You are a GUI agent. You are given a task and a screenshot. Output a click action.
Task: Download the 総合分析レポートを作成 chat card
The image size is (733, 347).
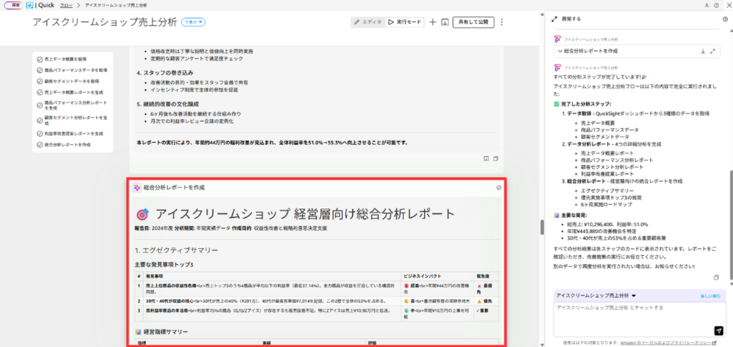(702, 51)
